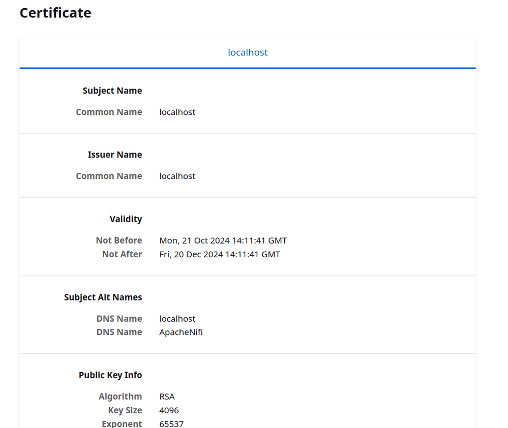Click the Validity section heading

(126, 219)
